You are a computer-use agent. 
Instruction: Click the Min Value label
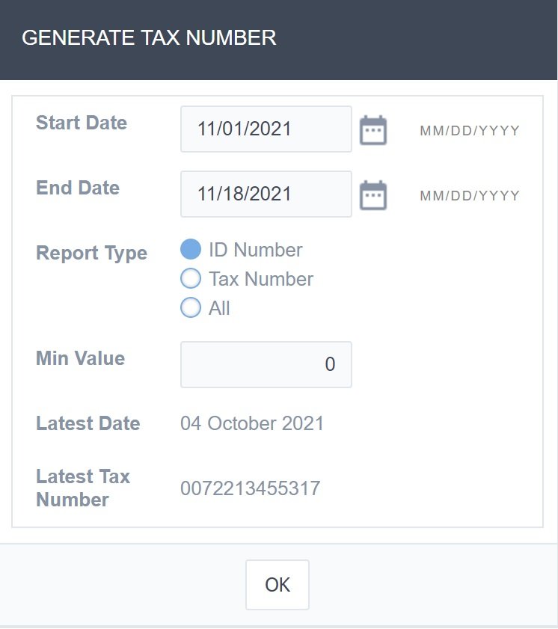(x=80, y=358)
